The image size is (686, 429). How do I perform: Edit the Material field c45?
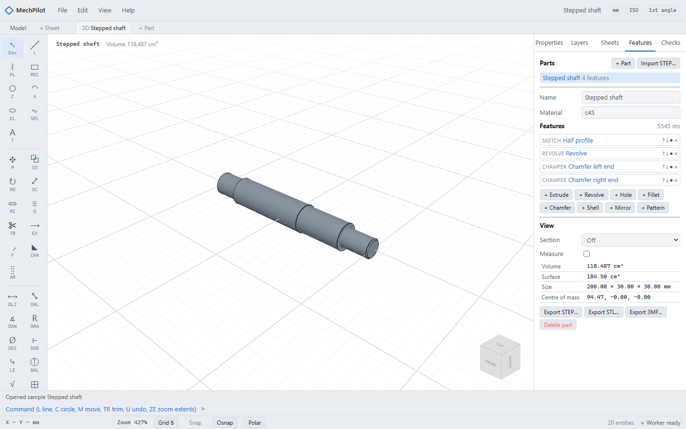click(x=631, y=113)
